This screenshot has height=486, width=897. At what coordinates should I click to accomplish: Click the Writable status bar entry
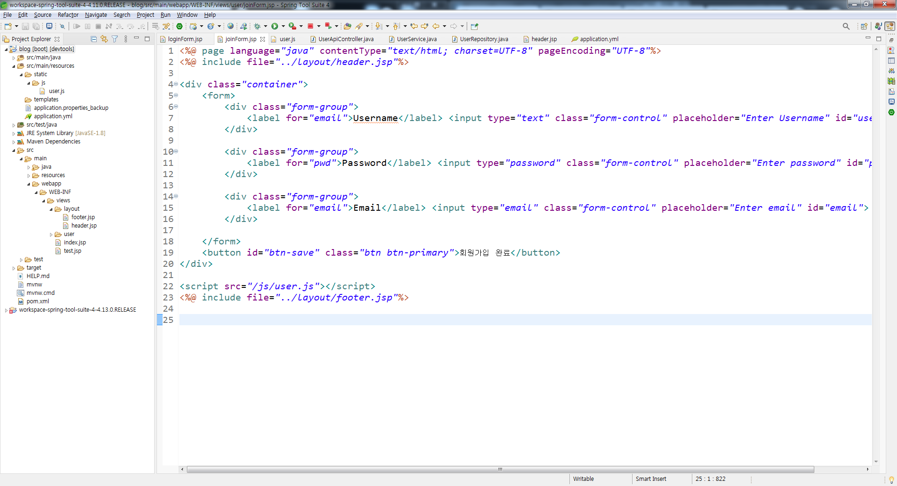(584, 479)
